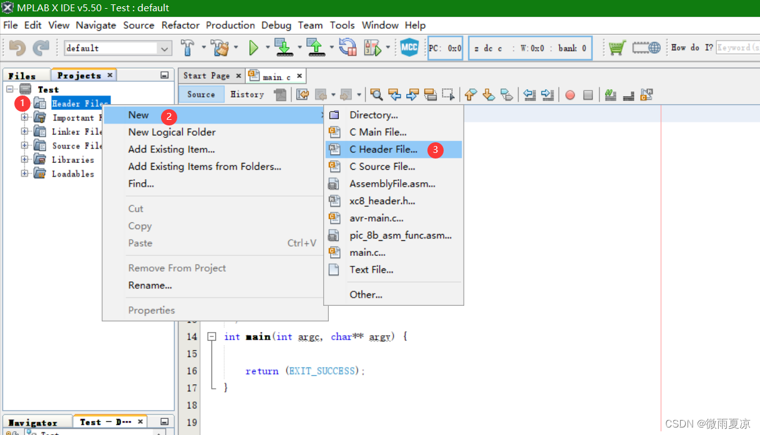Screen dimensions: 760x435
Task: Toggle Highlight Search in editor toolbar
Action: [430, 94]
